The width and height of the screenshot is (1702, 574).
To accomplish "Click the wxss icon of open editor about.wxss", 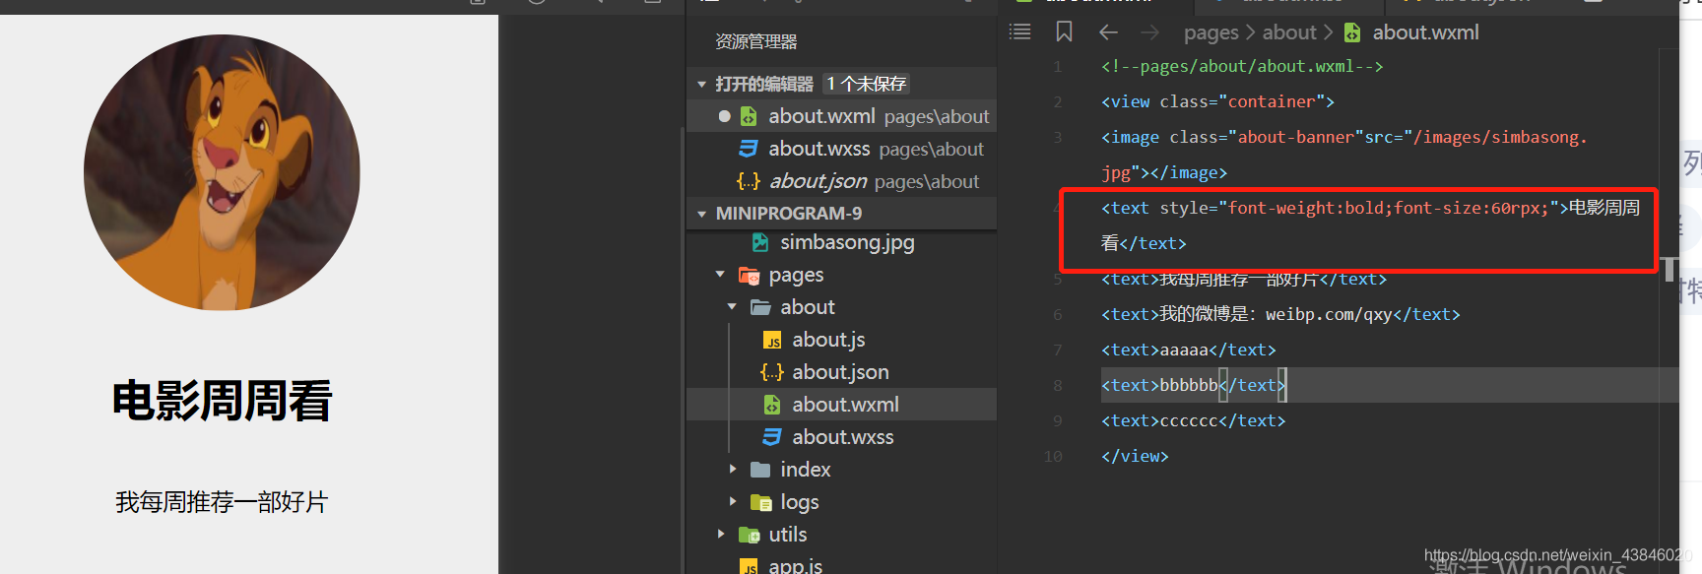I will coord(749,149).
